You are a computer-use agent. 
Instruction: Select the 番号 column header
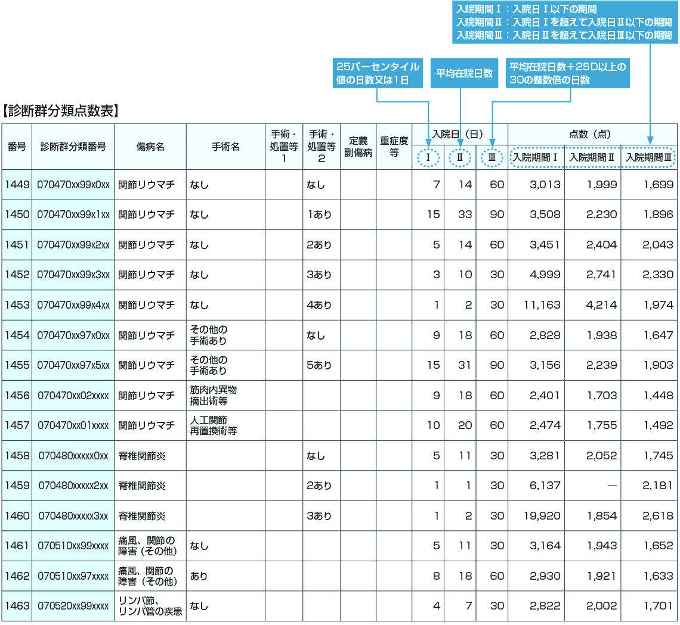coord(17,147)
